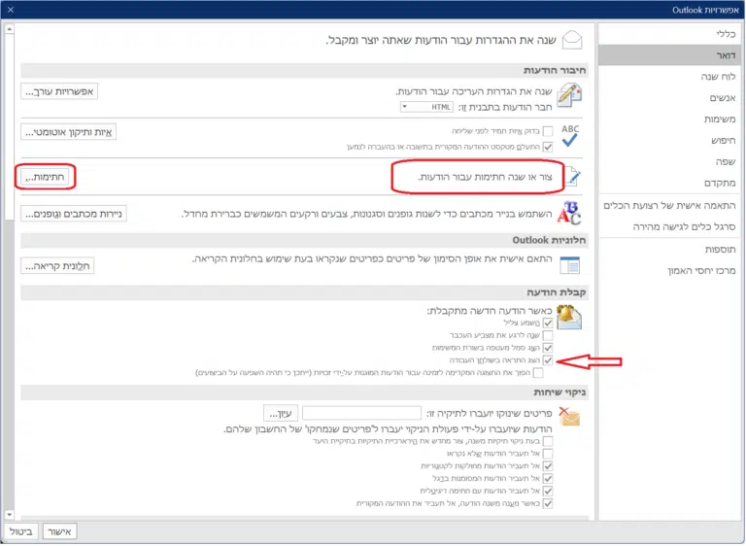
Task: Select 'משימות' in the options sidebar
Action: click(x=669, y=119)
